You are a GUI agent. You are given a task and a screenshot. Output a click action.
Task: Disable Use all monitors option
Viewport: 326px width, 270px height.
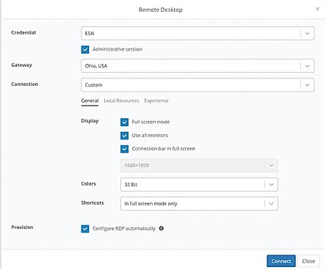pyautogui.click(x=124, y=136)
